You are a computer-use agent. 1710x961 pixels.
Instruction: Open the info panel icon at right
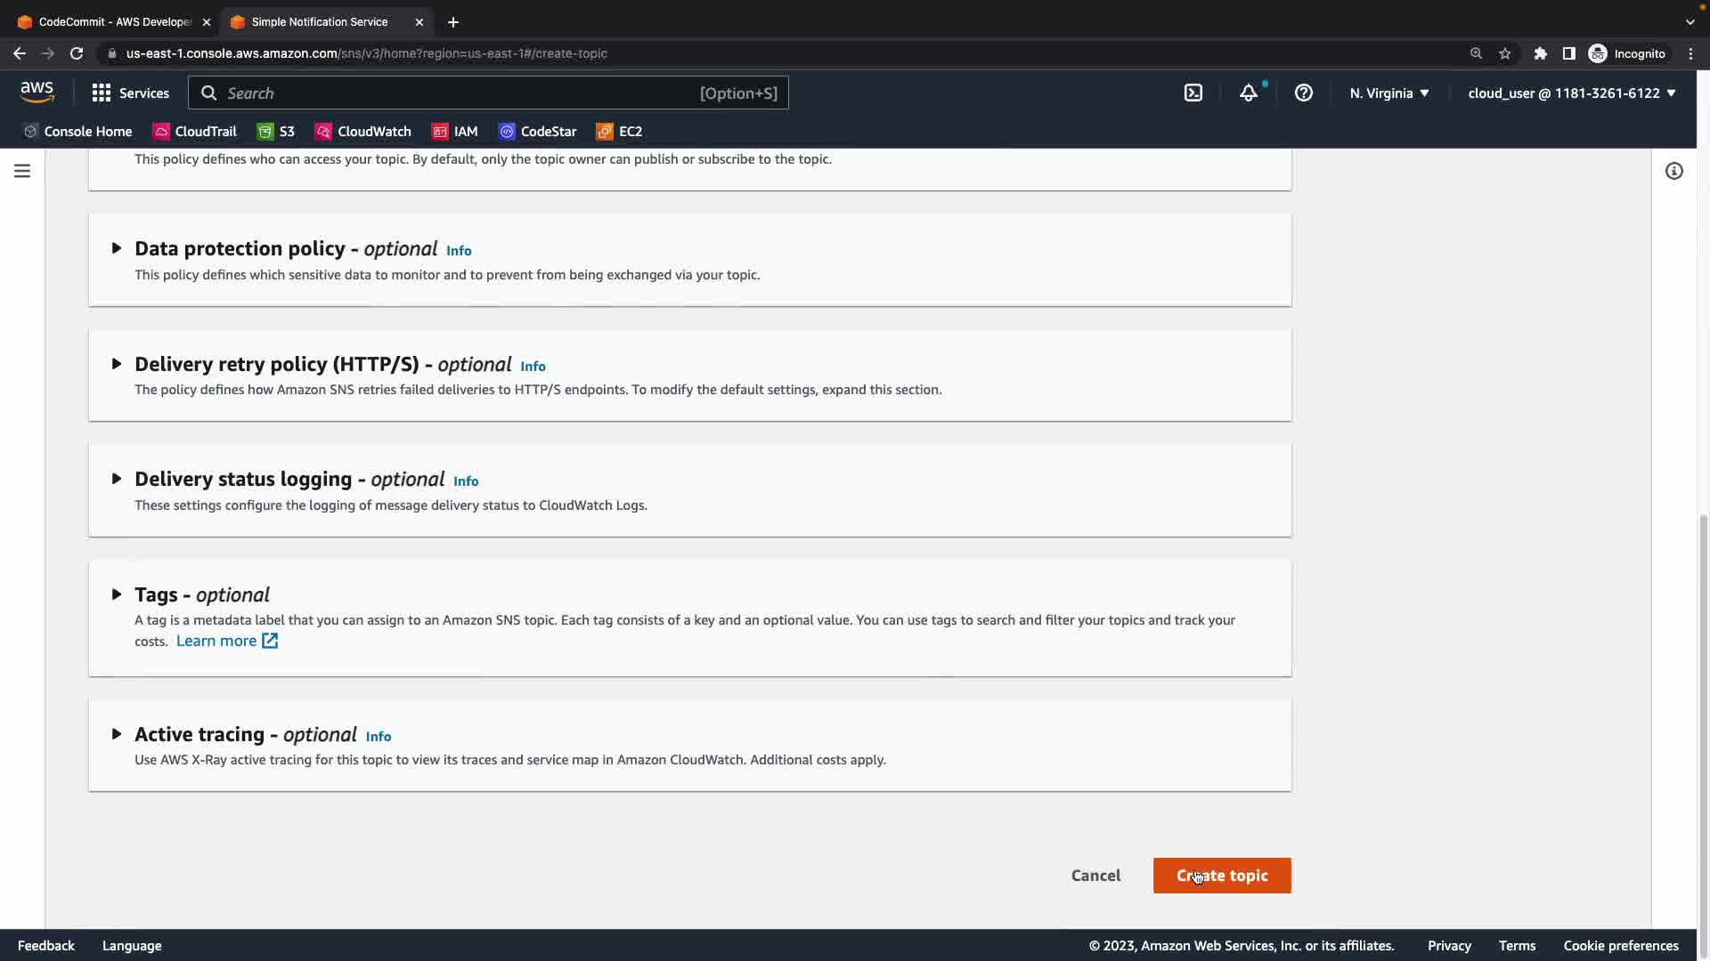point(1673,171)
